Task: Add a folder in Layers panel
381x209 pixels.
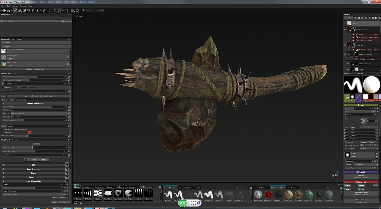Action: (x=376, y=18)
